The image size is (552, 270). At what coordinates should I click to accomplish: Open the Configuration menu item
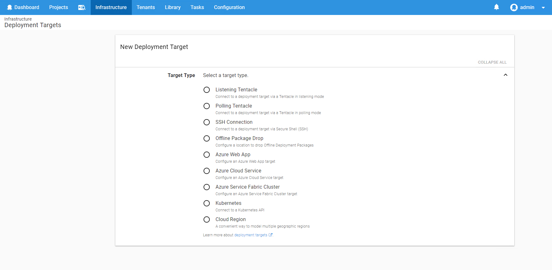[229, 7]
